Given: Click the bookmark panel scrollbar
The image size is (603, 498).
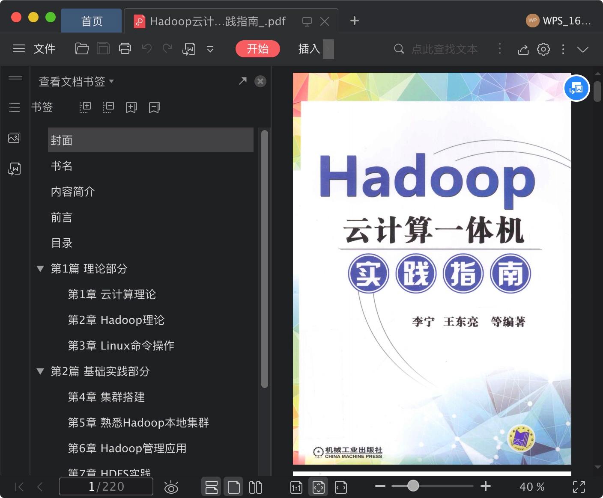Looking at the screenshot, I should 265,259.
